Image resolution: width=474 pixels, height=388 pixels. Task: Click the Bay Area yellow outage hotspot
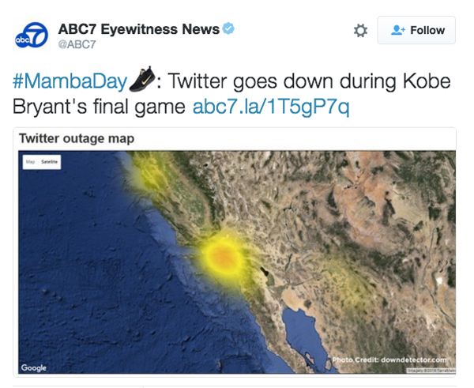coord(147,176)
